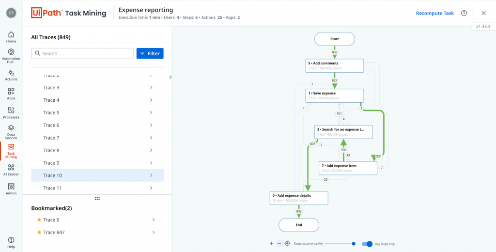Click the UiPath Task Mining logo

(69, 13)
